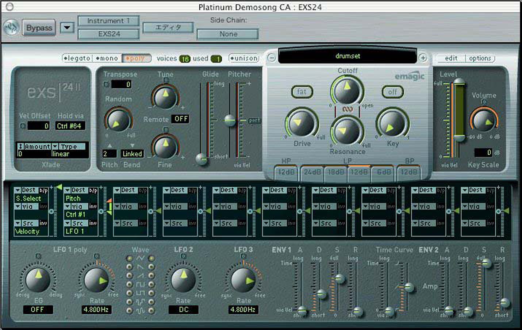Click the LFO 1 Rate knob
Screen dimensions: 522x330
pyautogui.click(x=97, y=280)
